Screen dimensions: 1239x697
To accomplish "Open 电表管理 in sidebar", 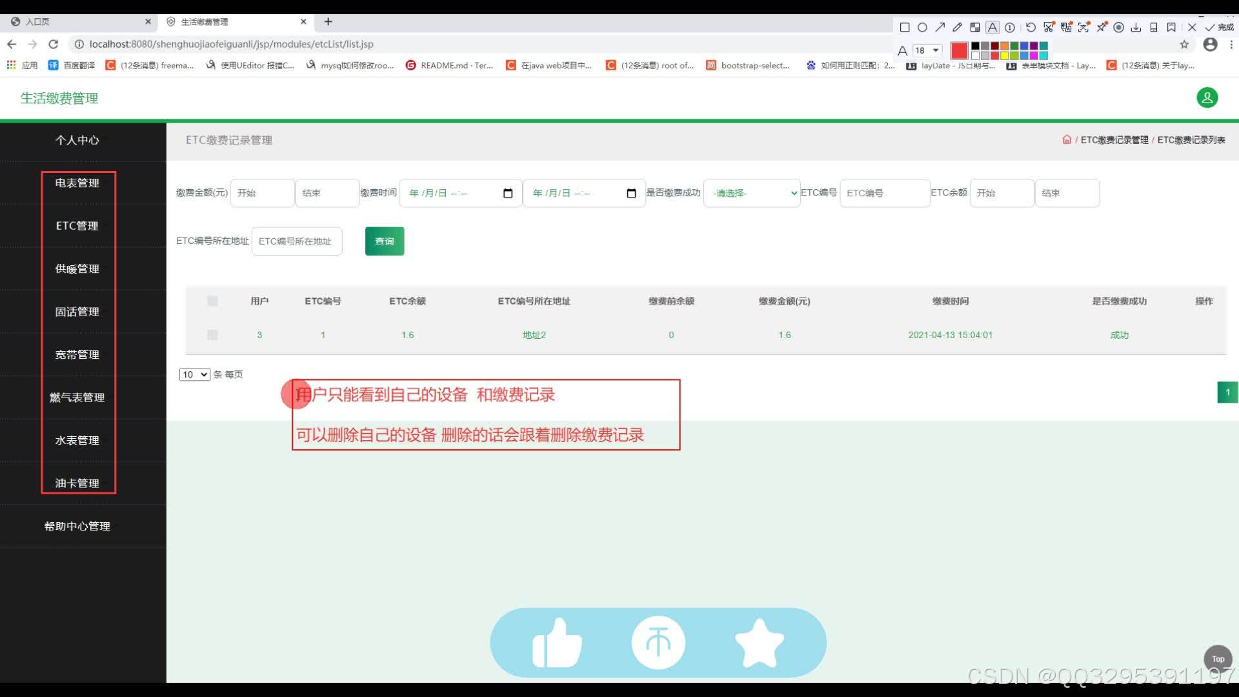I will (x=77, y=183).
